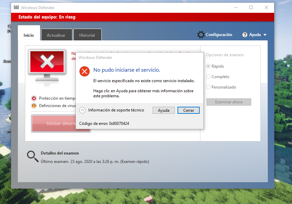Click the Iniciar ahora button
This screenshot has height=204, width=292.
(54, 124)
